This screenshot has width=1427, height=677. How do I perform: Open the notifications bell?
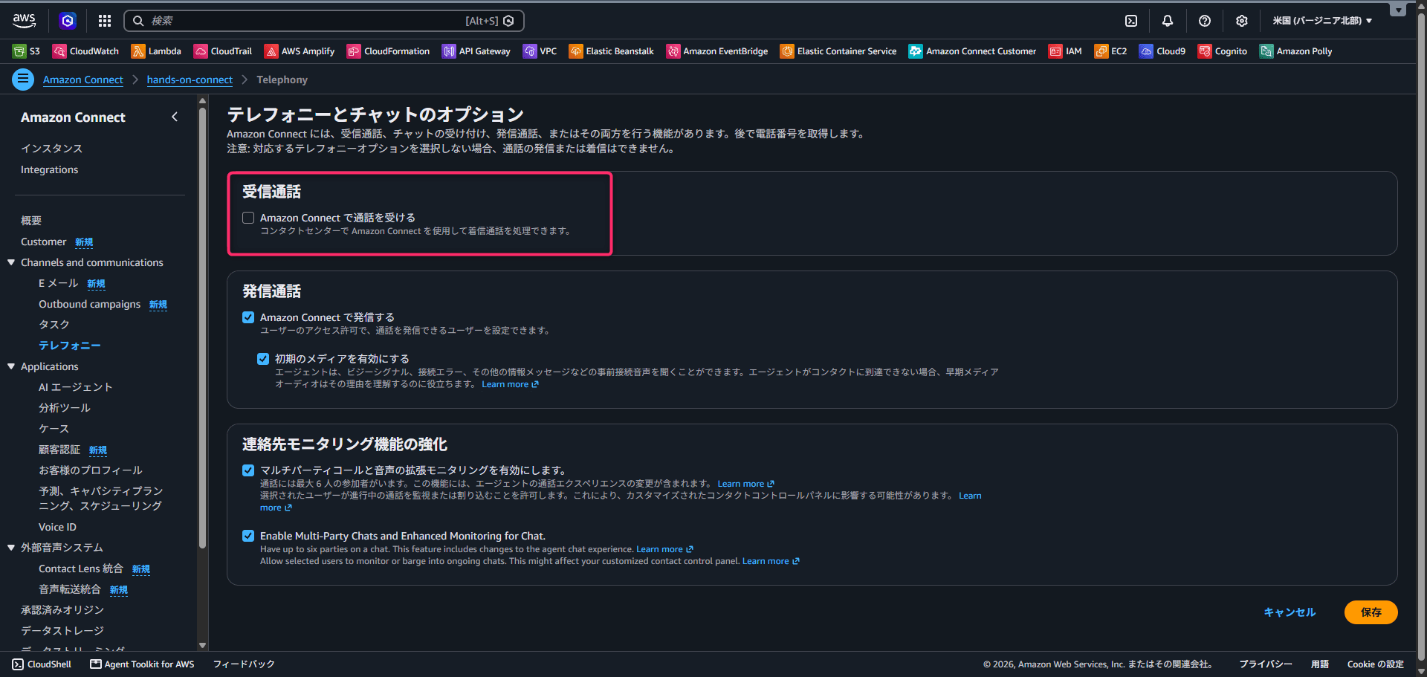click(1168, 21)
